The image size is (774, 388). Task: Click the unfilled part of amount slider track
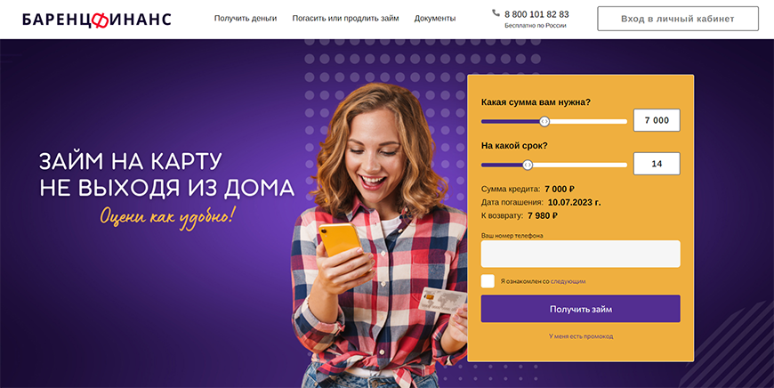pos(588,121)
